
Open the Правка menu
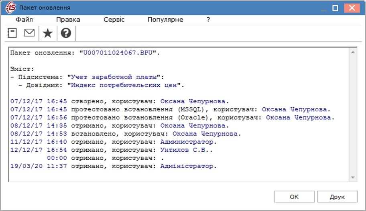(x=68, y=20)
